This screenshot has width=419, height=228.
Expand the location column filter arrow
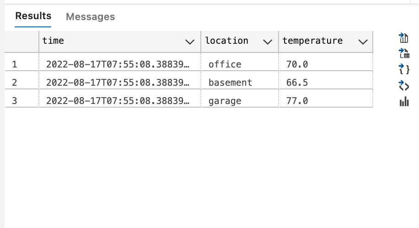tap(268, 41)
